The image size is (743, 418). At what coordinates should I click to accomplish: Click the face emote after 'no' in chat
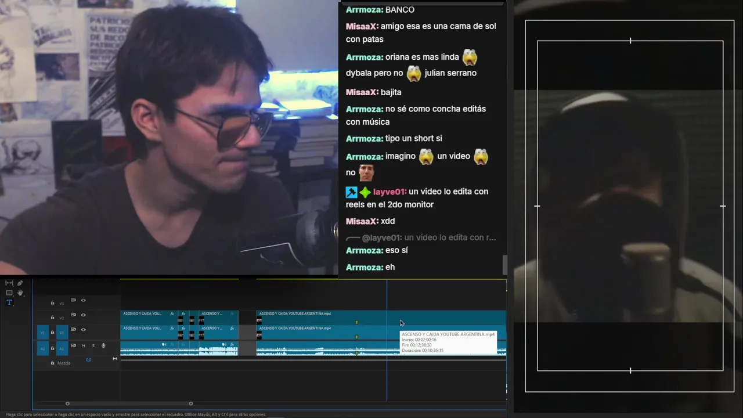(x=366, y=172)
